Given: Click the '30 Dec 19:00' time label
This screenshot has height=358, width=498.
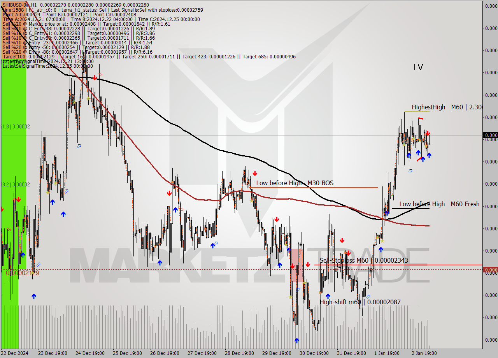Looking at the screenshot, I should [x=314, y=353].
